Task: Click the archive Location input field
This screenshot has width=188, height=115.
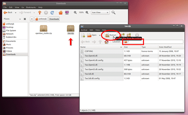Action: (153, 42)
